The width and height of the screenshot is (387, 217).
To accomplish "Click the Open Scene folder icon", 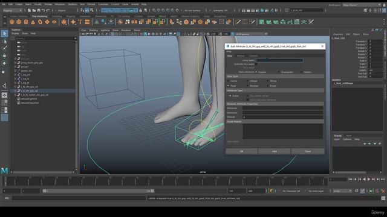I will [x=34, y=10].
